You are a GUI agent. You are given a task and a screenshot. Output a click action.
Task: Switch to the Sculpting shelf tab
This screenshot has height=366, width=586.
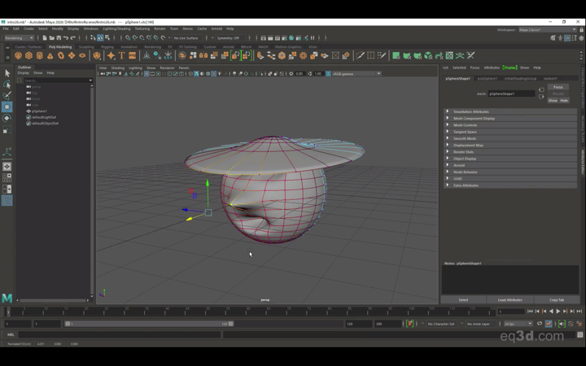coord(86,46)
